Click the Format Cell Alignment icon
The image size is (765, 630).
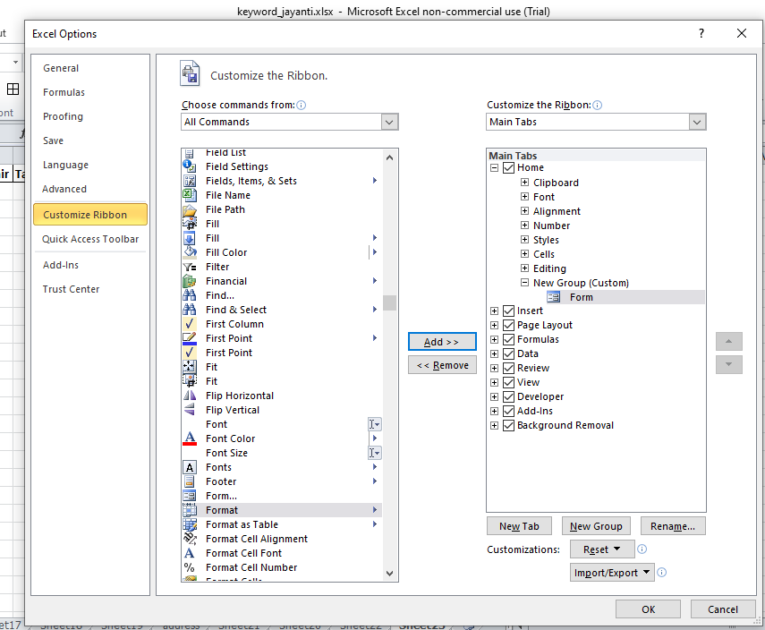point(190,539)
